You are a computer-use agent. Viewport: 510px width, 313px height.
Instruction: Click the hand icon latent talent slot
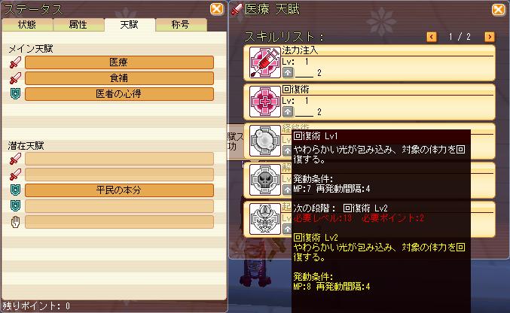click(119, 222)
